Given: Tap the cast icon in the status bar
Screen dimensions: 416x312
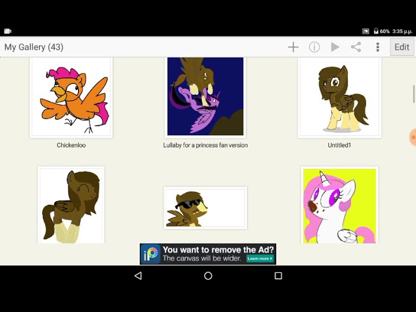Looking at the screenshot, I should point(365,31).
